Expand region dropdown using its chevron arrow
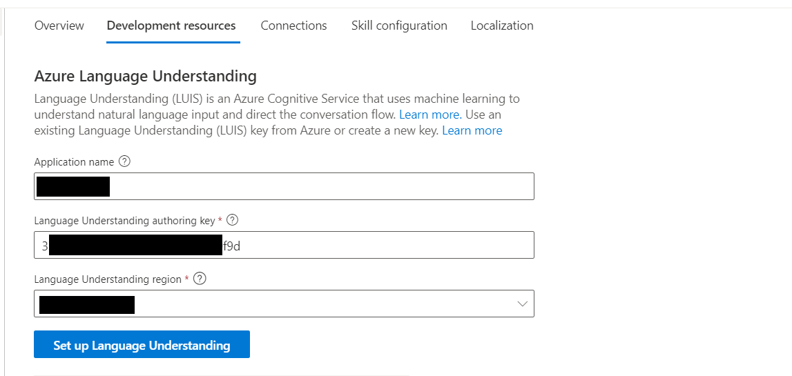Screen dimensions: 792x376 (x=522, y=304)
